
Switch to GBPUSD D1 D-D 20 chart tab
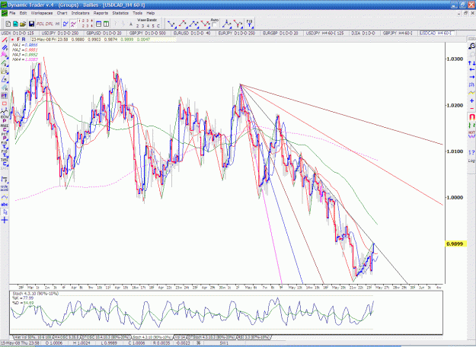[104, 33]
